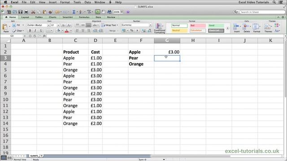Switch to the Formulas ribbon tab

click(x=84, y=17)
